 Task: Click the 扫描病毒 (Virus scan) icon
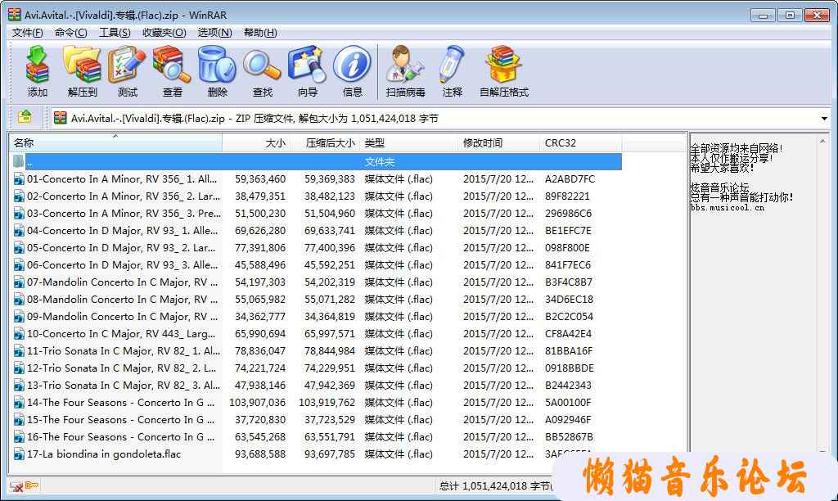click(406, 71)
